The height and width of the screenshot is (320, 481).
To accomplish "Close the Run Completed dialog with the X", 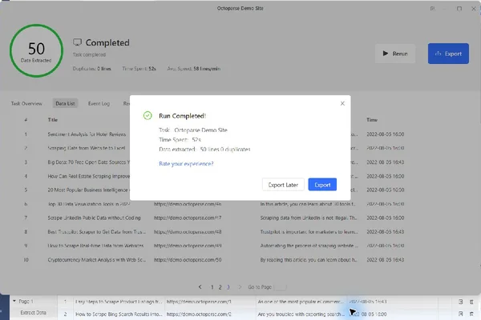I will (x=342, y=103).
